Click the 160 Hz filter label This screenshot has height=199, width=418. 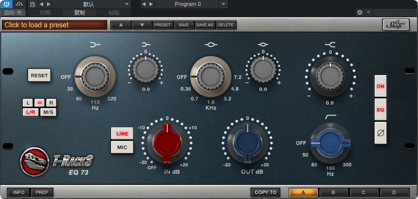tap(330, 168)
